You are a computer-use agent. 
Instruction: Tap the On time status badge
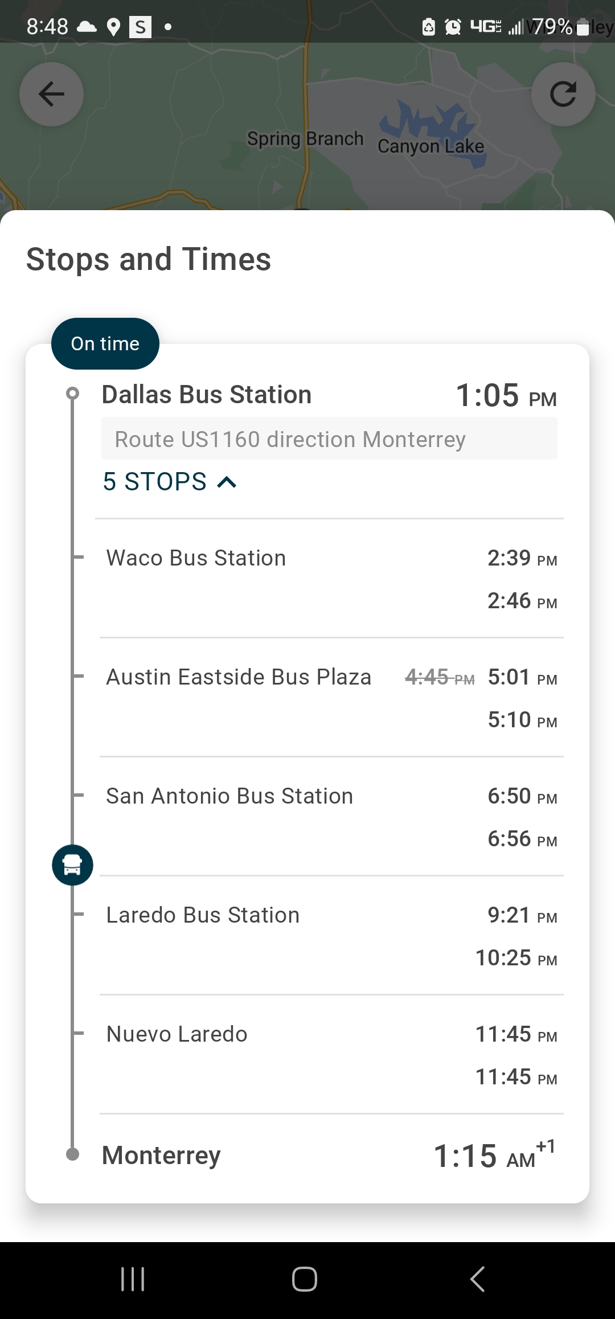click(105, 343)
